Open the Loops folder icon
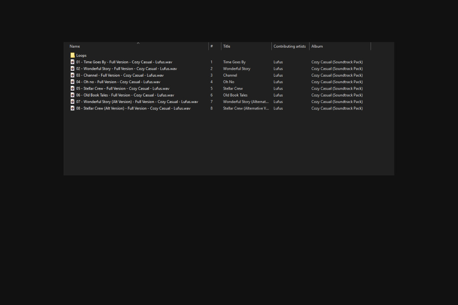The width and height of the screenshot is (458, 305). [73, 55]
